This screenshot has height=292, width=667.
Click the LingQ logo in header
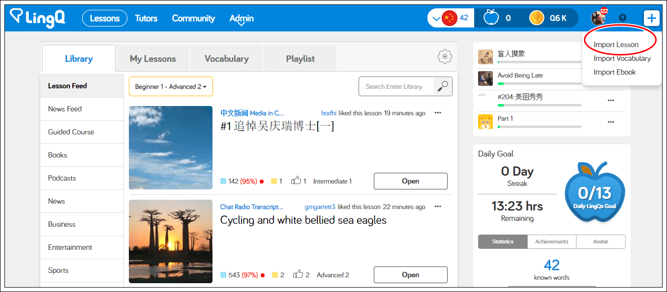coord(37,18)
